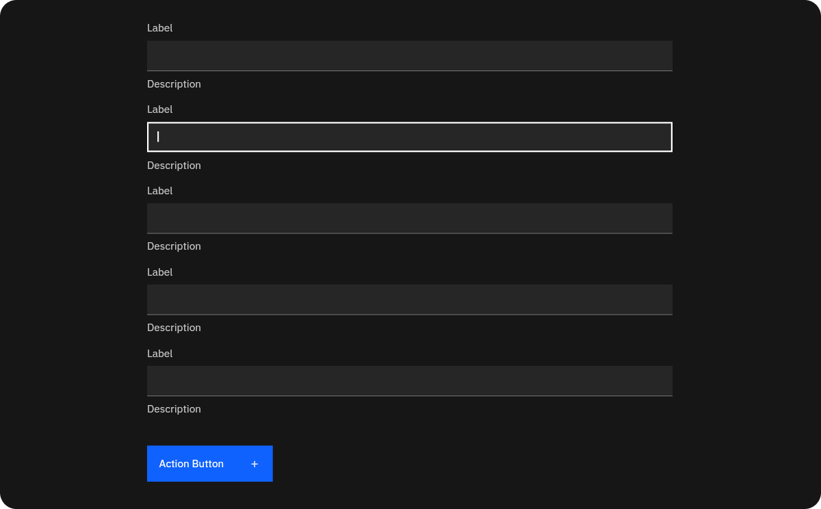Click Description under the fourth field
Image resolution: width=821 pixels, height=509 pixels.
174,328
